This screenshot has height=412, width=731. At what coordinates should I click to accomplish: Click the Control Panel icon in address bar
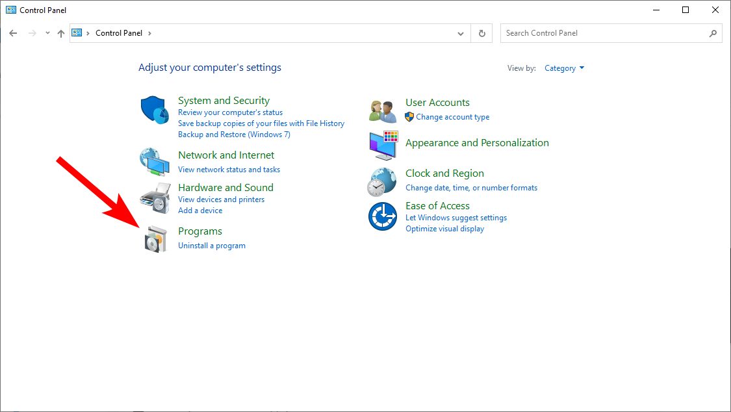[x=77, y=32]
